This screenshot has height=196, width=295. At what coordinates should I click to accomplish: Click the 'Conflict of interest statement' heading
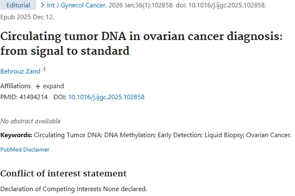pos(63,173)
